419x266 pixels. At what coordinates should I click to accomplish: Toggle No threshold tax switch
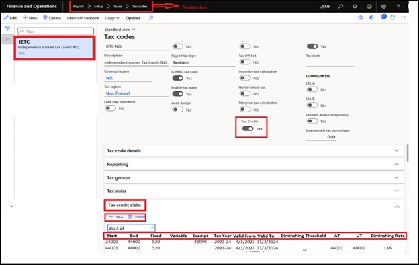pos(245,93)
